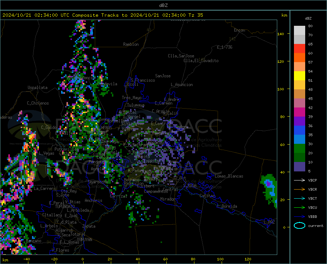Choose the dark orange 57–60 dBZ swatch
The width and height of the screenshot is (327, 264).
pos(299,58)
